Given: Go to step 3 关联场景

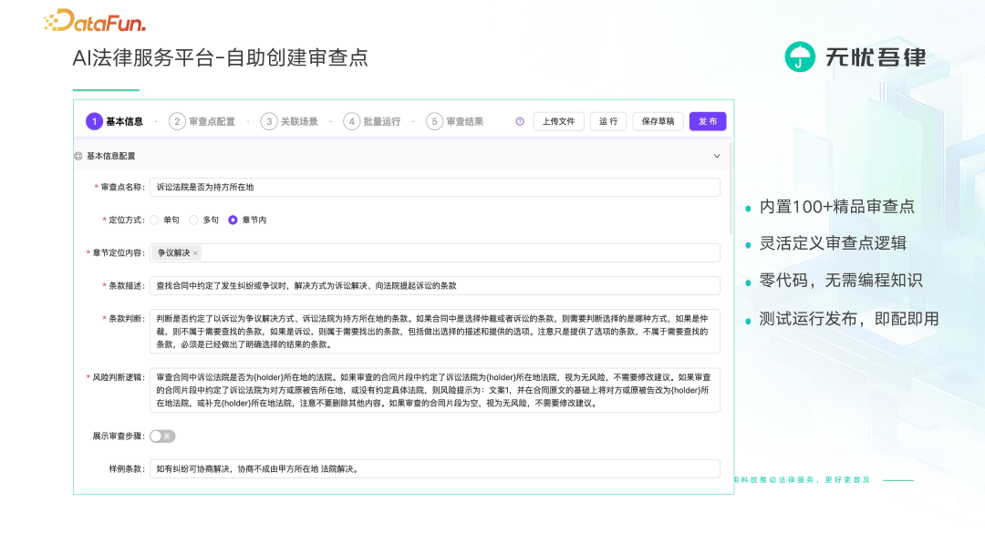Looking at the screenshot, I should tap(289, 121).
